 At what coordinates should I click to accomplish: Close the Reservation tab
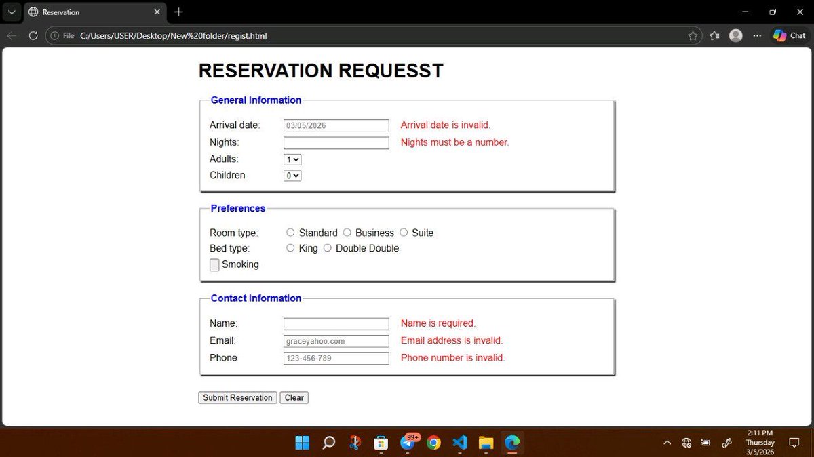coord(157,12)
